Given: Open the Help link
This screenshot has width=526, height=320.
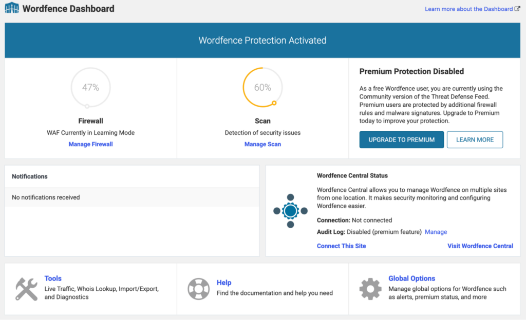Looking at the screenshot, I should tap(224, 283).
